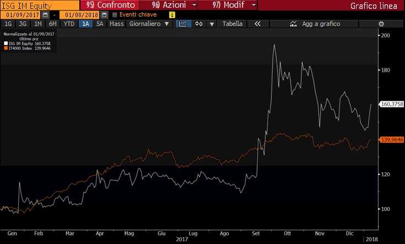Collapse panel with double-chevron icon
This screenshot has width=405, height=244.
[257, 24]
